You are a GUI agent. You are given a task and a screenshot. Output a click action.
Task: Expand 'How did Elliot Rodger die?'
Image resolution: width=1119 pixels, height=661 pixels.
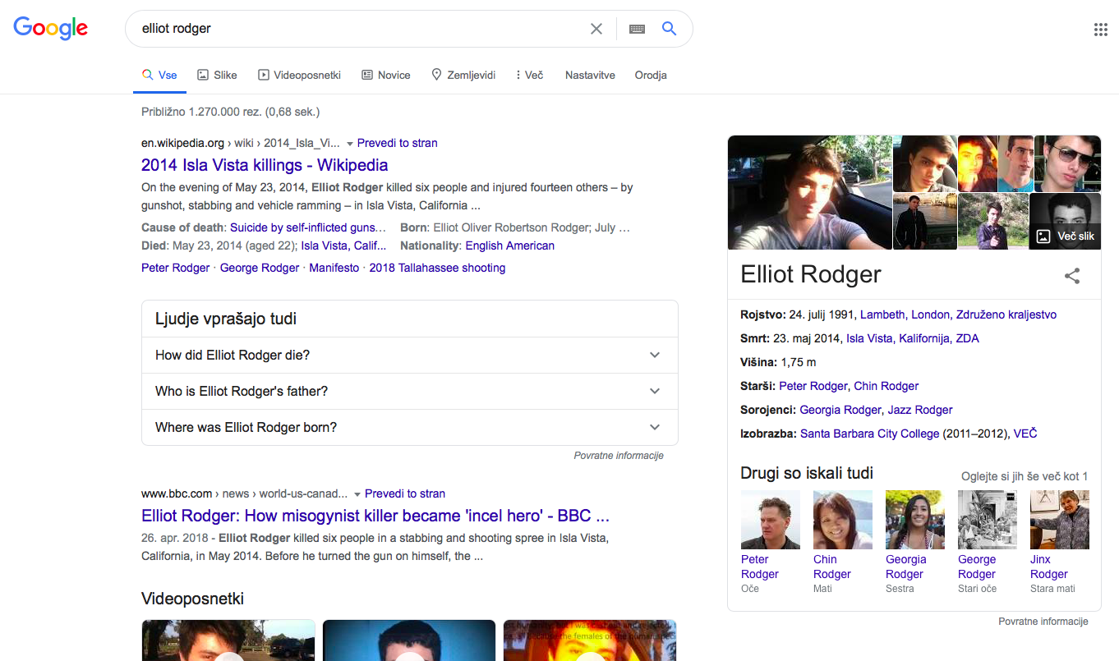click(x=409, y=356)
